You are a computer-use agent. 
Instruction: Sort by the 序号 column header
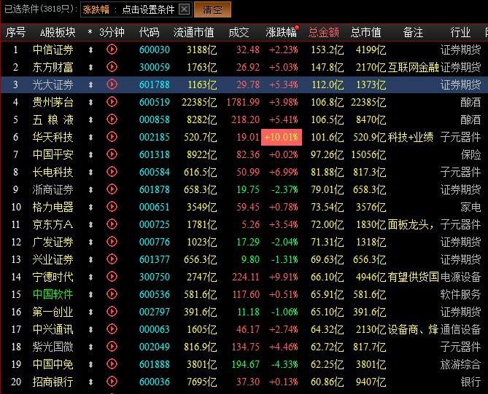point(15,32)
